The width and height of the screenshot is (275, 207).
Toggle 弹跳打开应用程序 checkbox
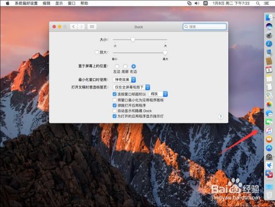pos(114,105)
